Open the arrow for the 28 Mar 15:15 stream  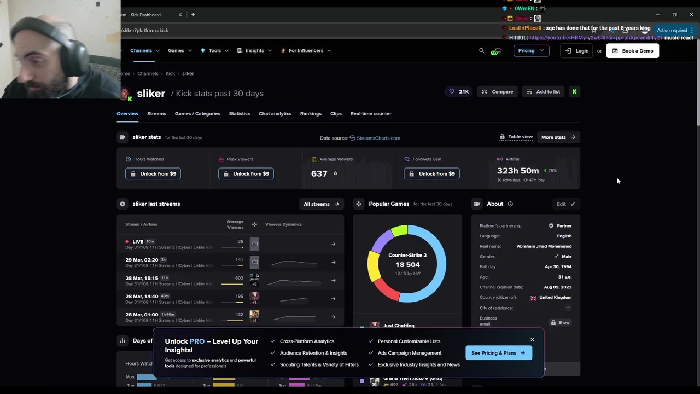[334, 281]
